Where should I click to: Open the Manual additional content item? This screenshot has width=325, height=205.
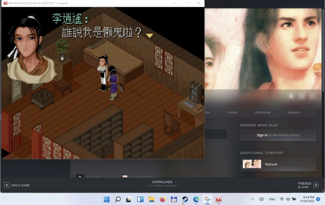tap(278, 164)
